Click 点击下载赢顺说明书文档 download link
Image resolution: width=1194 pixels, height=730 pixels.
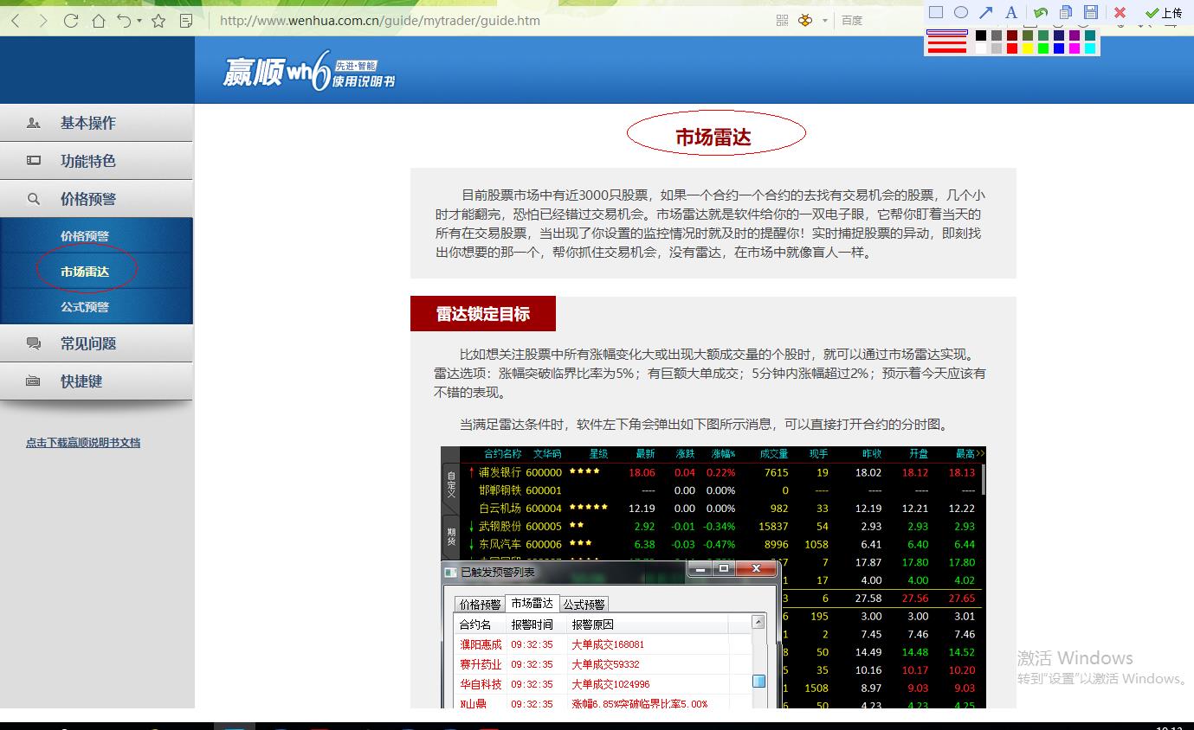pyautogui.click(x=83, y=443)
